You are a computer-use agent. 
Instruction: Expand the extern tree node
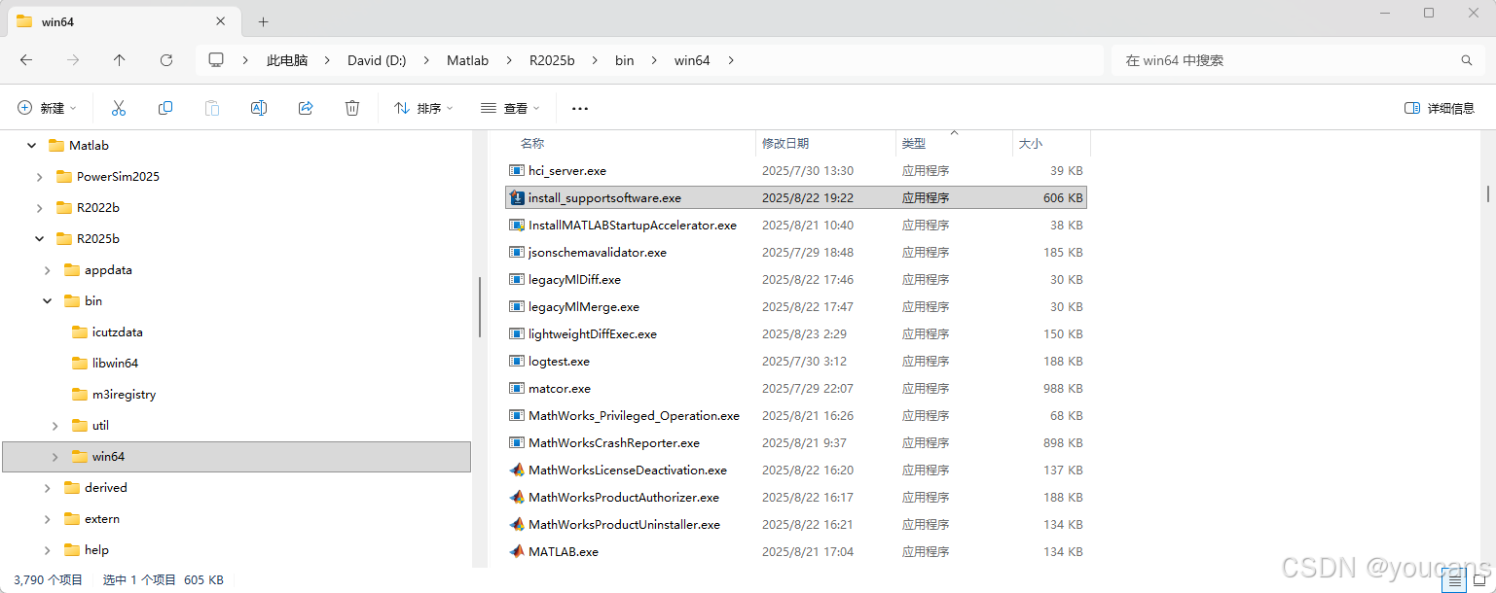tap(47, 519)
